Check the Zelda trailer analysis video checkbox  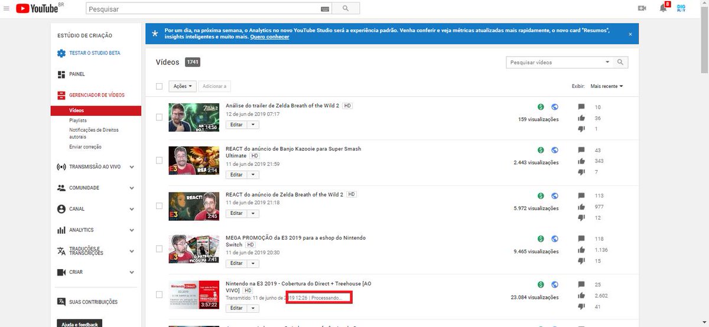click(159, 117)
